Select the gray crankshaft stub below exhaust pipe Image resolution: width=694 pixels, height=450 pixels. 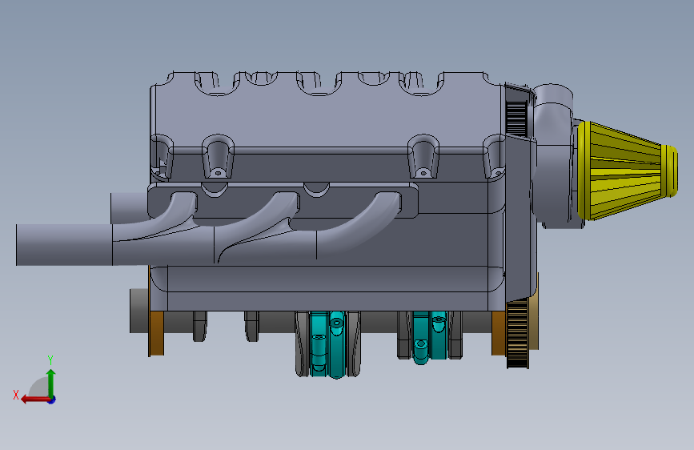tap(138, 311)
